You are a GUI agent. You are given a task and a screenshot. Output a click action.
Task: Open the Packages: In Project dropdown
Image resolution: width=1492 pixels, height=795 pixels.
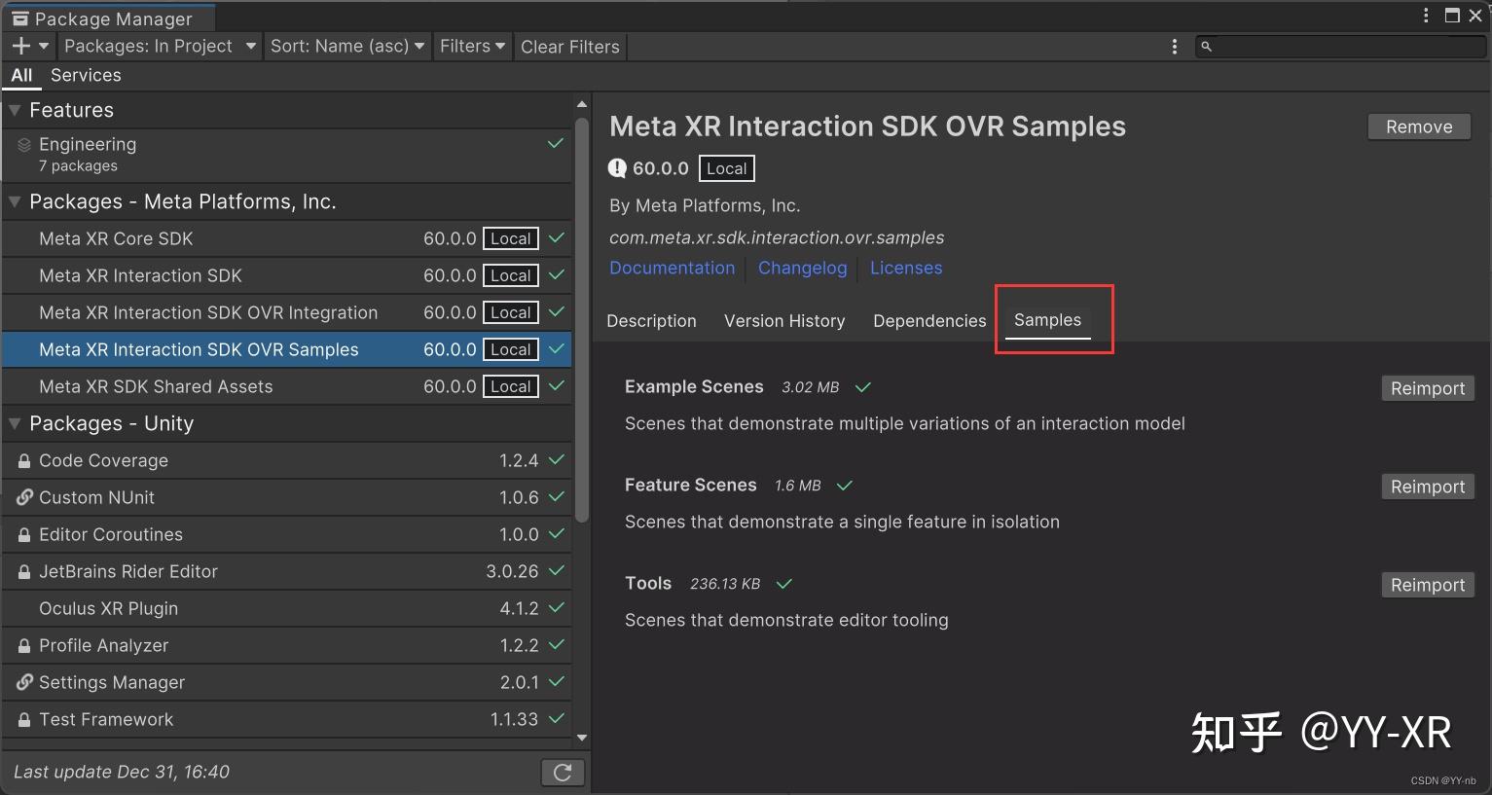pos(158,46)
